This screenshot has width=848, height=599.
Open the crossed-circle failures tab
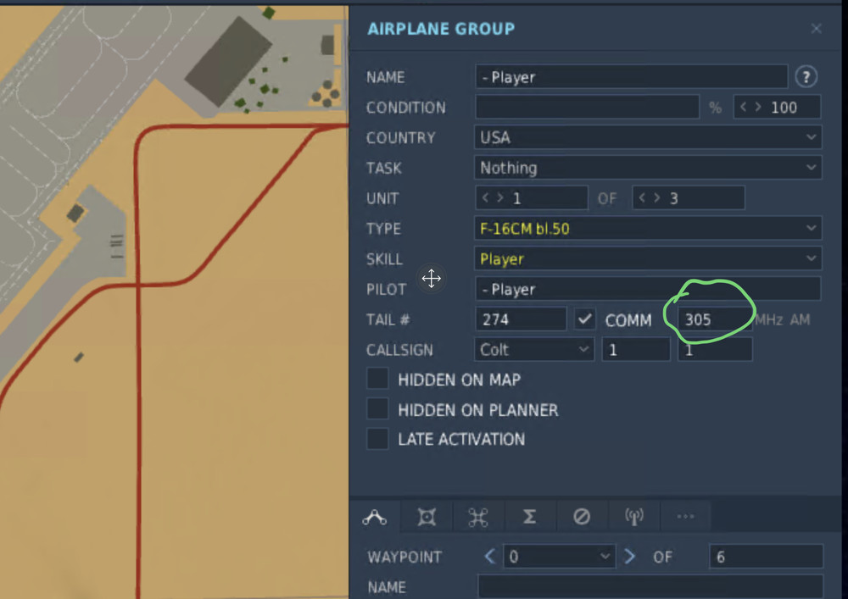582,517
